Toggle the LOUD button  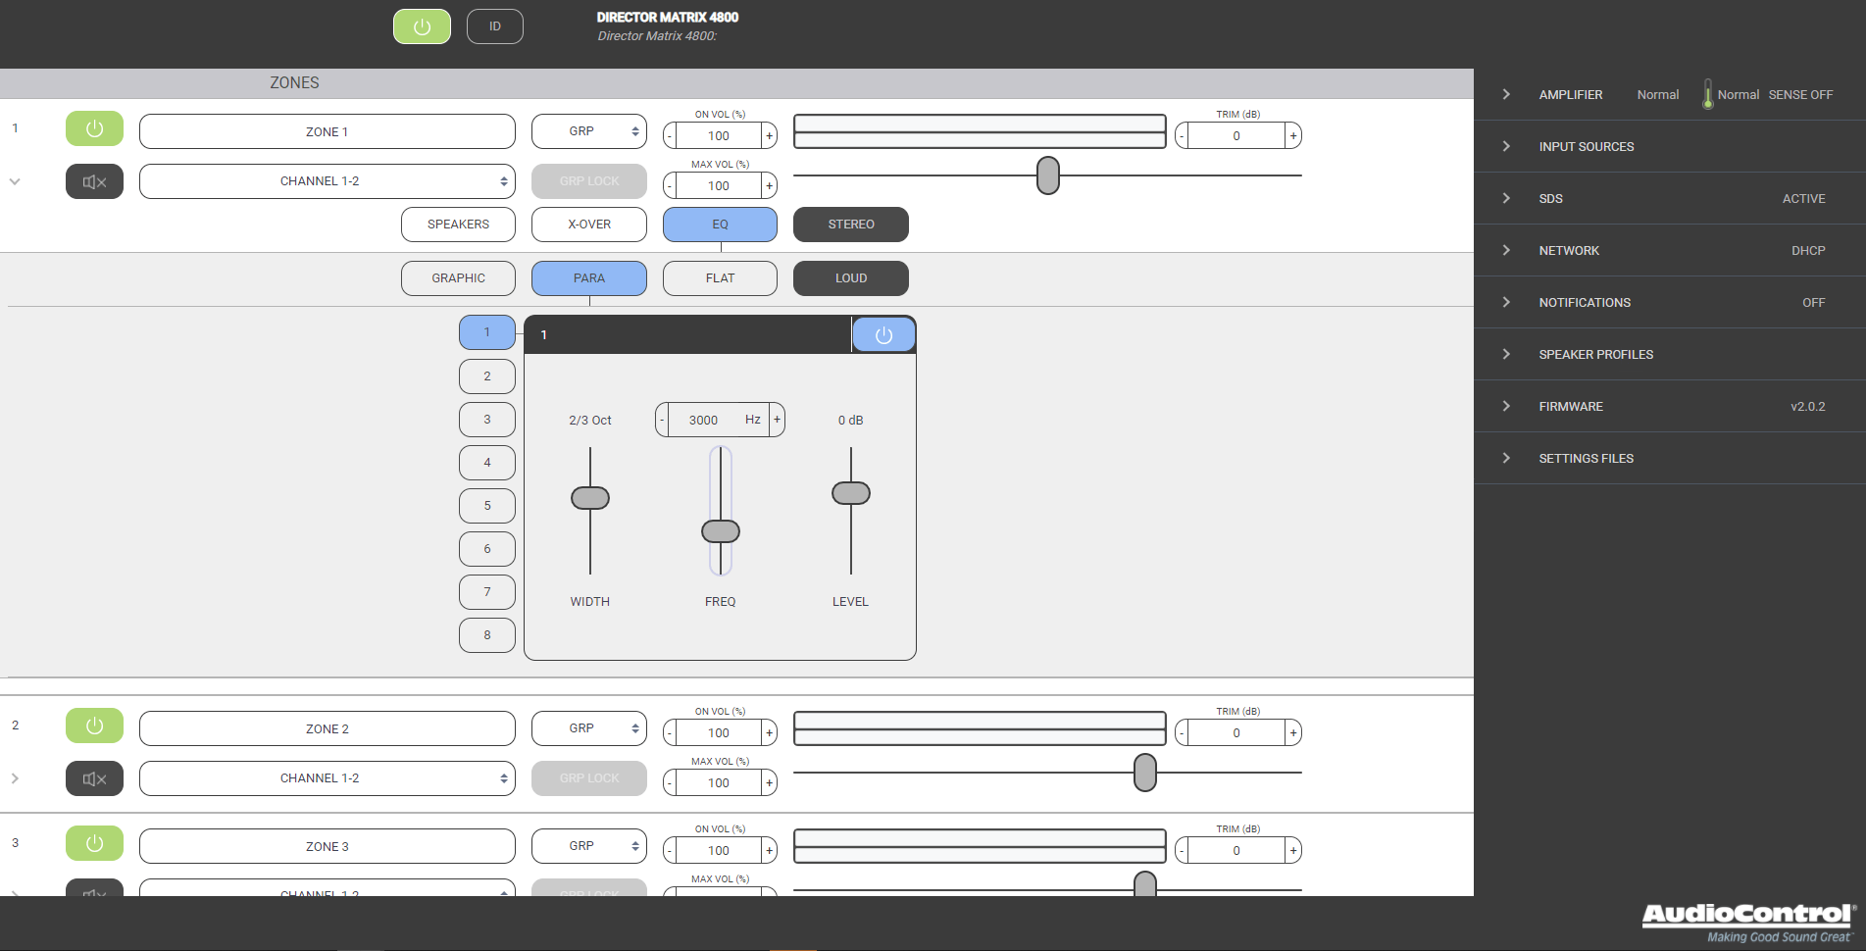[x=850, y=278]
